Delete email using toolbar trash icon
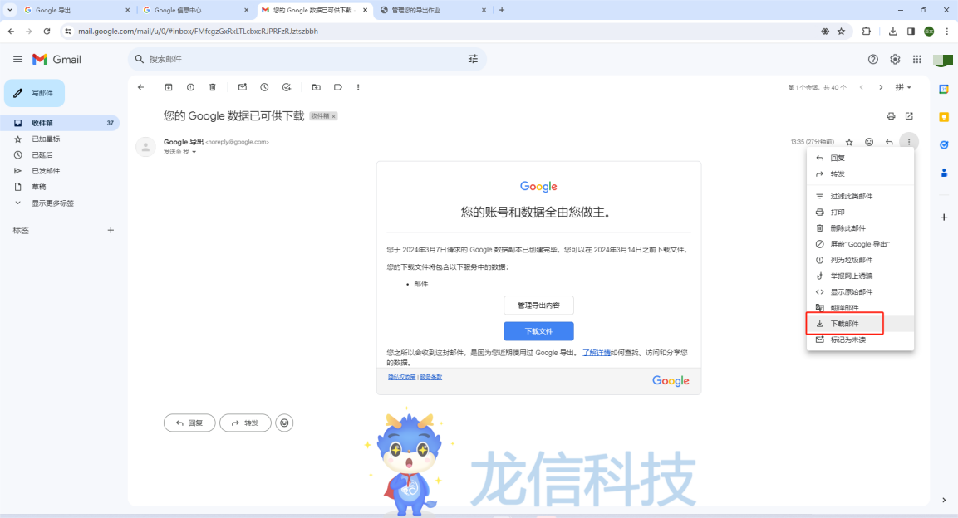The height and width of the screenshot is (518, 958). coord(213,87)
